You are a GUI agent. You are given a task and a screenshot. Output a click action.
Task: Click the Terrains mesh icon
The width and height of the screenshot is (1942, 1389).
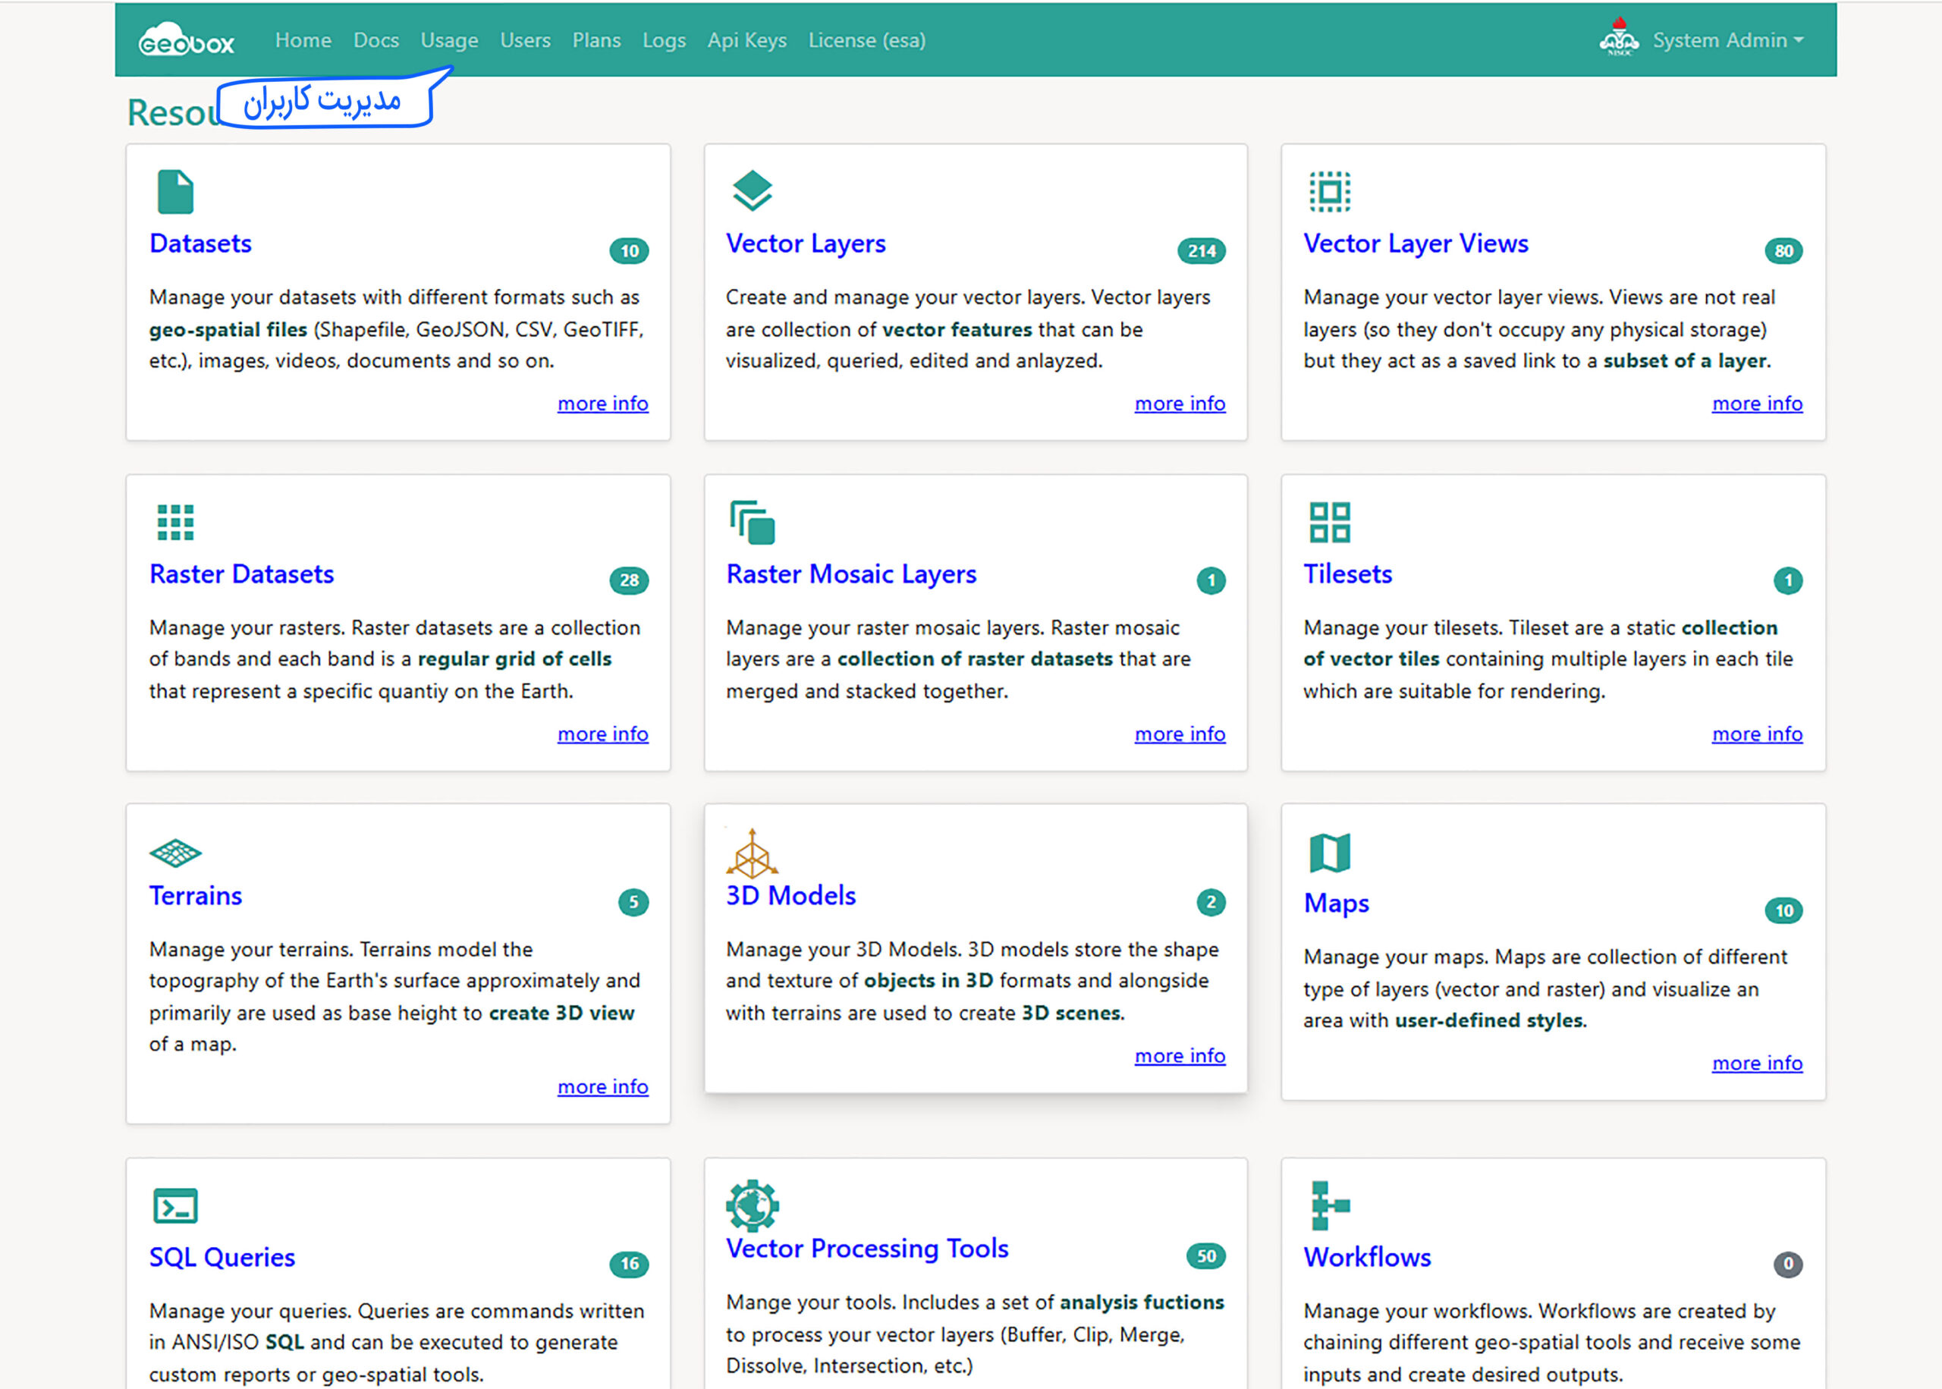(175, 852)
